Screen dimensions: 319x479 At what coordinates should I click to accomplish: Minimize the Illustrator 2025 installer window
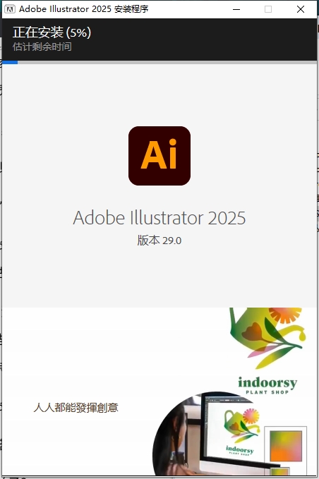point(236,9)
